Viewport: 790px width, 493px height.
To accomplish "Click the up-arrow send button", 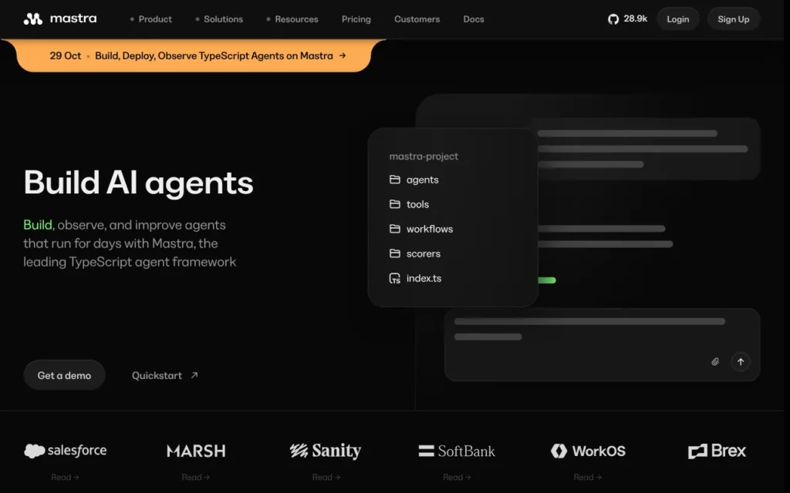I will click(741, 362).
